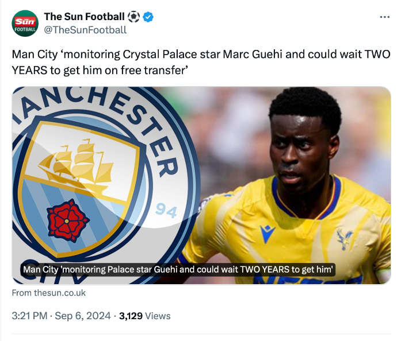
Task: Click the '94' number on the City crest
Action: click(166, 211)
